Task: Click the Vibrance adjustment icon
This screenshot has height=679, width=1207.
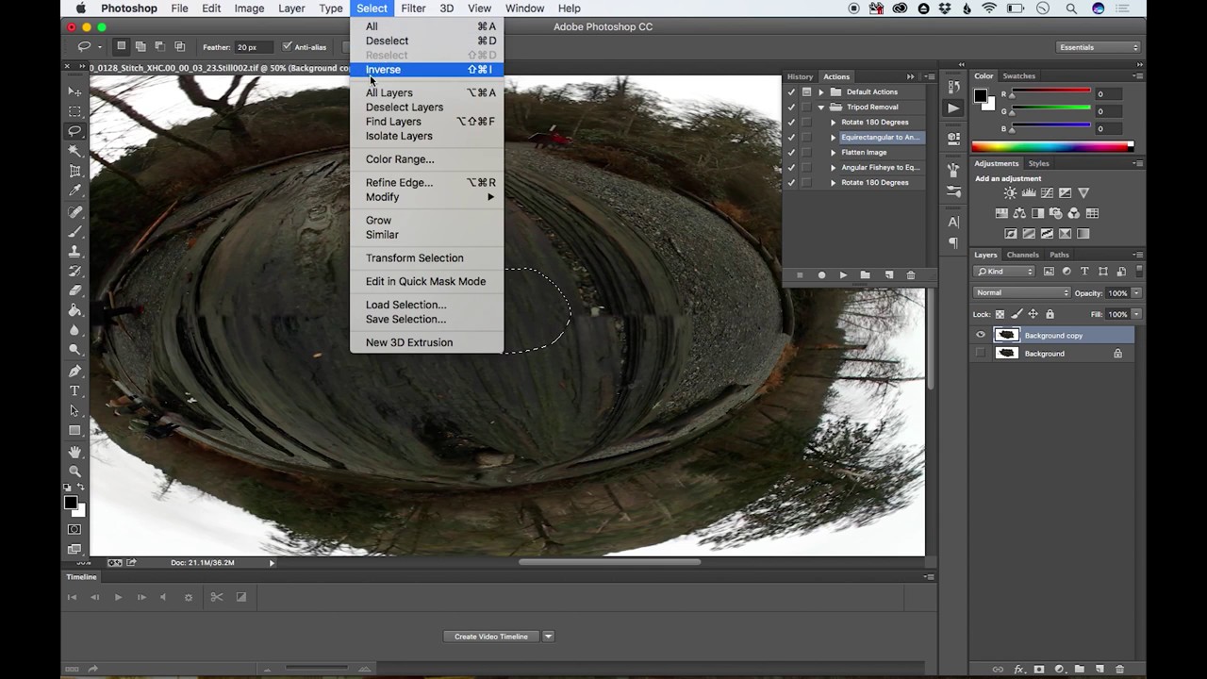Action: pos(1083,193)
